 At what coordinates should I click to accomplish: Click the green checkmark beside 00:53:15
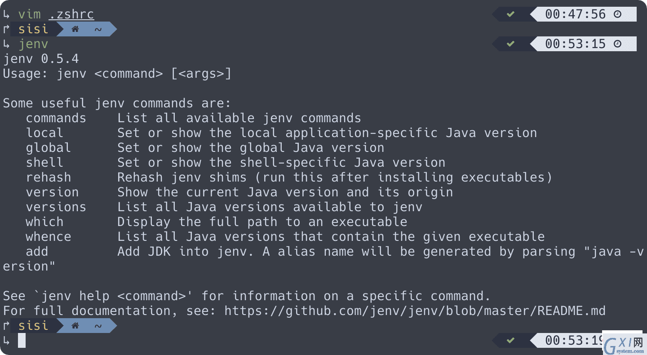pyautogui.click(x=510, y=44)
